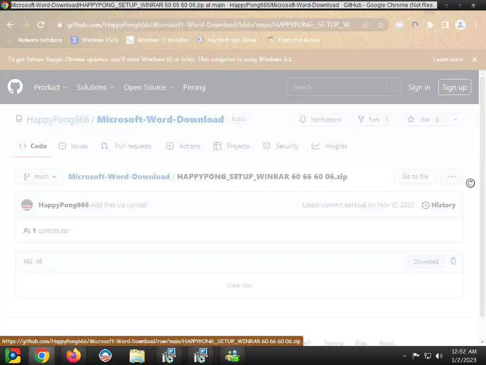The width and height of the screenshot is (486, 365).
Task: Click the Sign up button
Action: [454, 87]
